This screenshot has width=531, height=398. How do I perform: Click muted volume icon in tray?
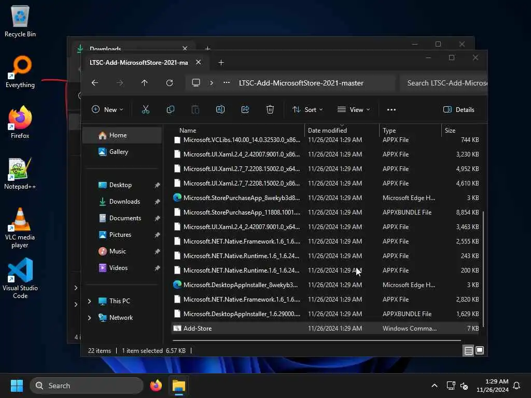point(464,386)
